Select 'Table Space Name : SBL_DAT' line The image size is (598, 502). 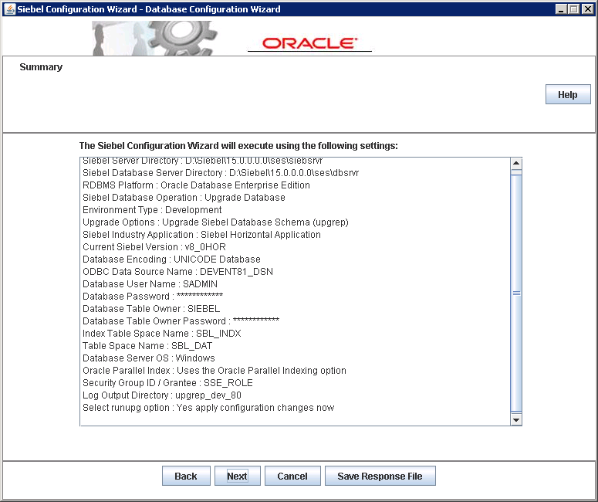click(147, 345)
